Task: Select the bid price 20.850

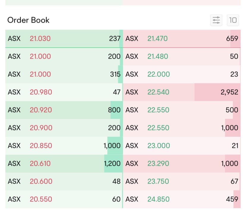Action: coord(41,146)
